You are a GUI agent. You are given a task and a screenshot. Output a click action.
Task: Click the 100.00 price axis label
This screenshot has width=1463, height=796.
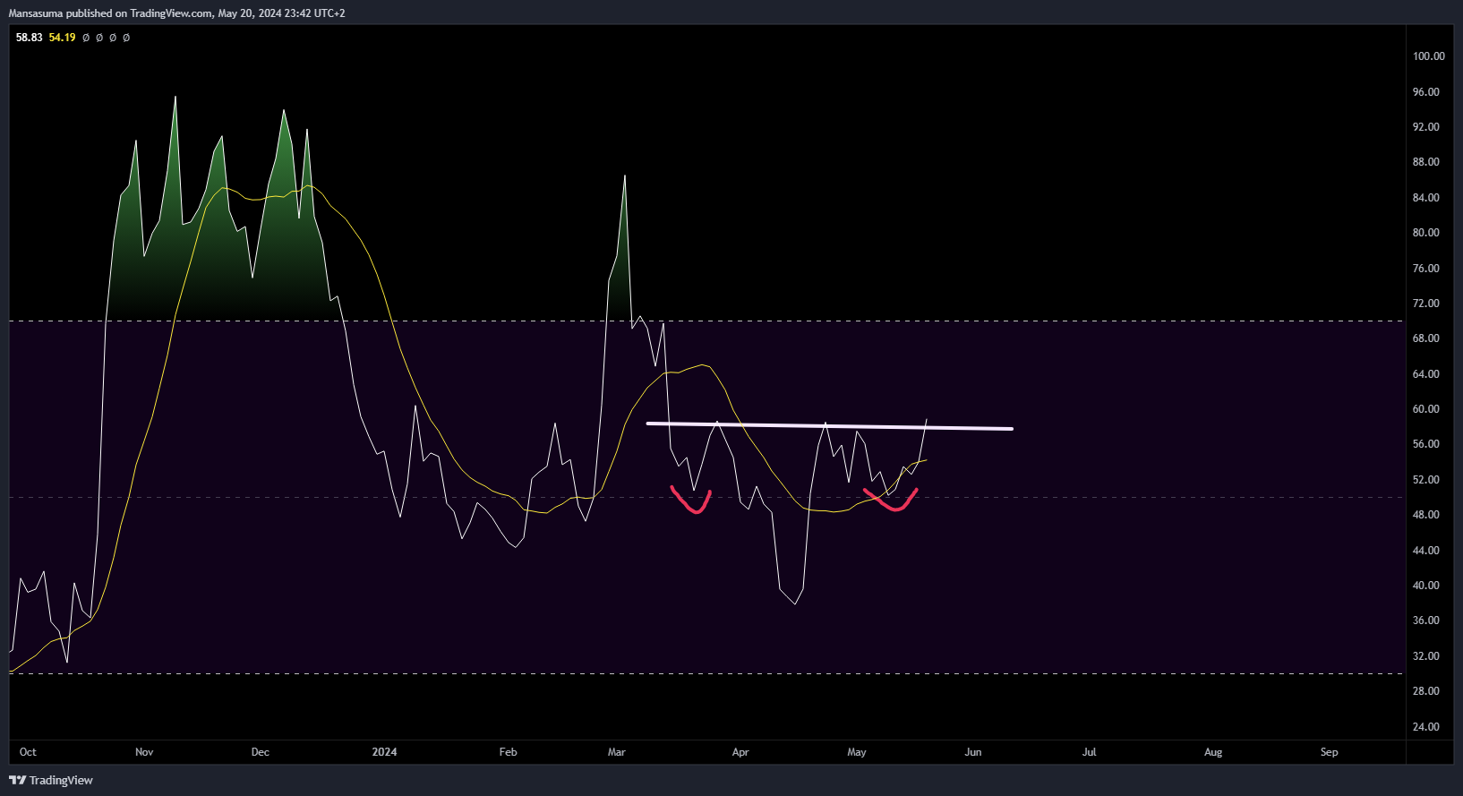tap(1428, 56)
